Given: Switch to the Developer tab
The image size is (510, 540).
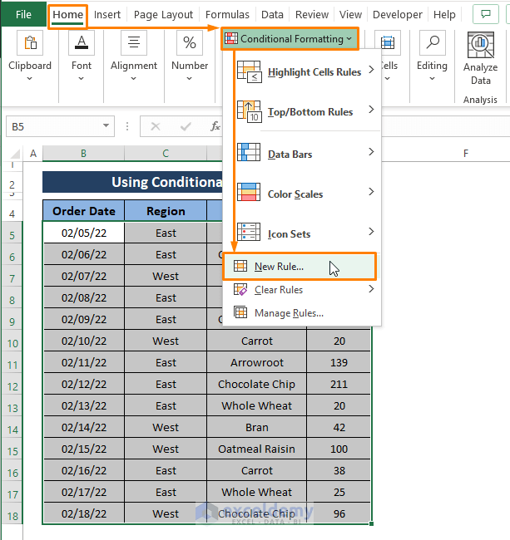Looking at the screenshot, I should pos(397,14).
